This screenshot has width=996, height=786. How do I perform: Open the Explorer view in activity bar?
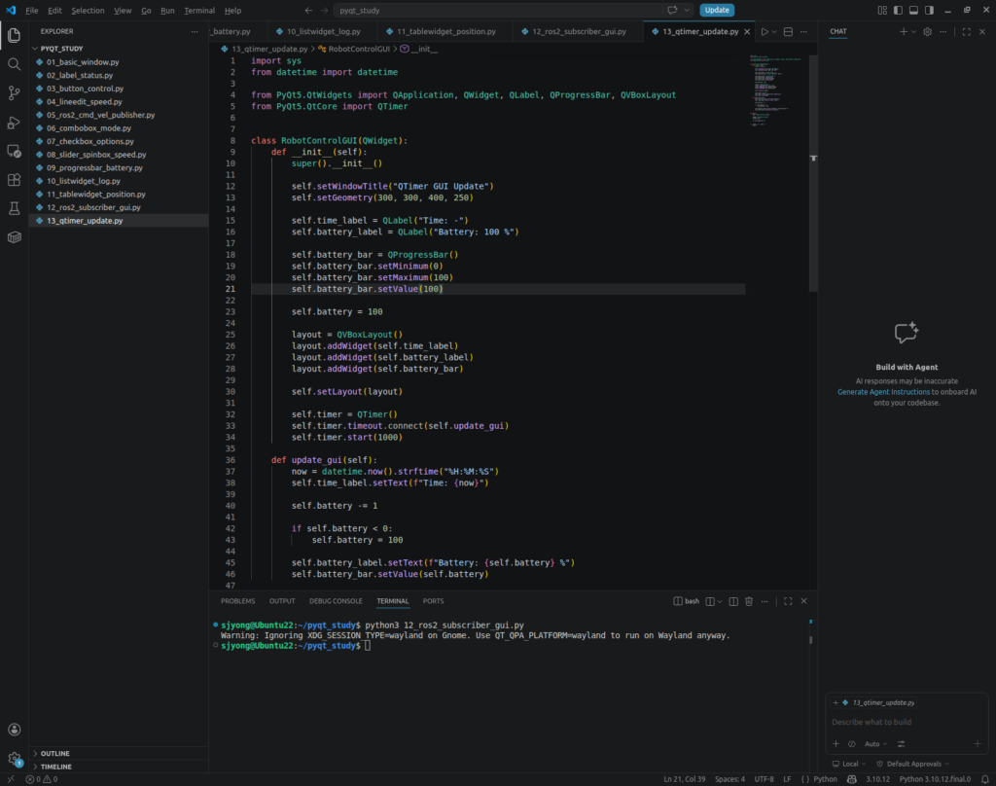(14, 36)
